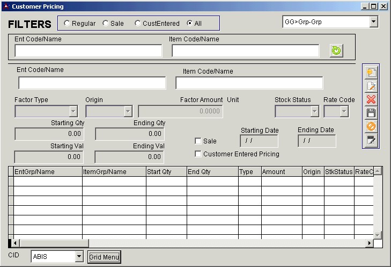Open the Factor Type dropdown
The image size is (391, 267).
pos(73,111)
